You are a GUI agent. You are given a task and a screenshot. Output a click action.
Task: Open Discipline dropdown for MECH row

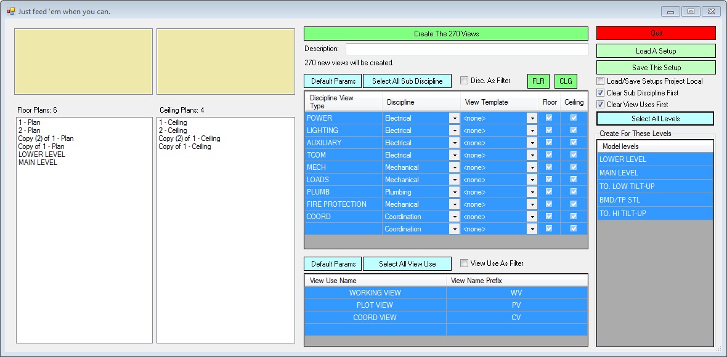pos(454,167)
